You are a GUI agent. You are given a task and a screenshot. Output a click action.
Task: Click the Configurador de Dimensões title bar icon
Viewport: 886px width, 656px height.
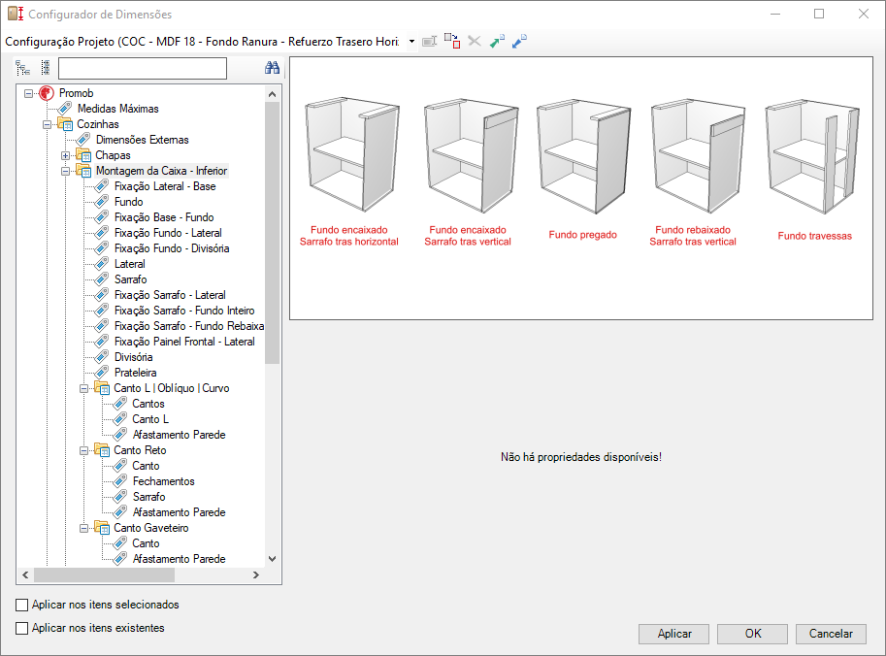tap(16, 14)
